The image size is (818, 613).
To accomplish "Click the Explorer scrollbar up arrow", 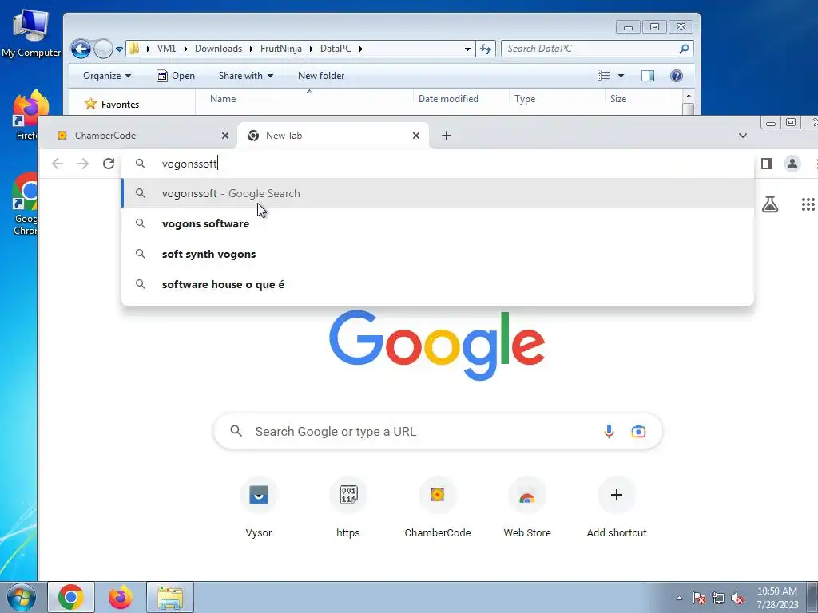I will pyautogui.click(x=688, y=96).
